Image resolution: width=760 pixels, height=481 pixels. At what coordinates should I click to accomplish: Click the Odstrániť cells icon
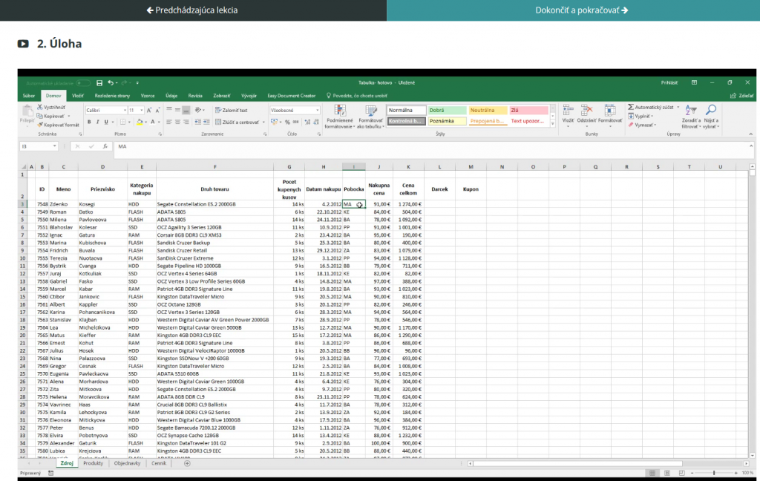(587, 111)
